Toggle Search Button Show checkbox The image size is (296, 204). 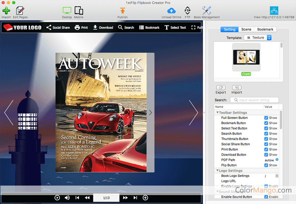click(x=266, y=134)
